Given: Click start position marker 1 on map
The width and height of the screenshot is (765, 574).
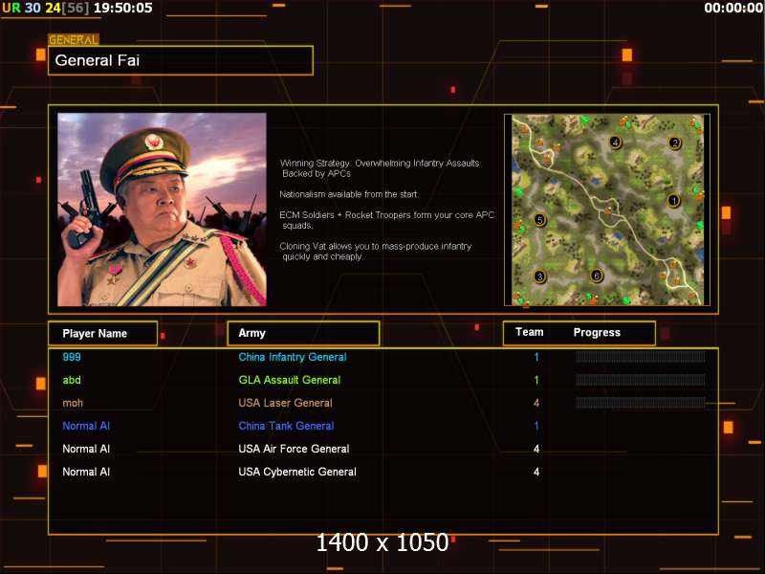Looking at the screenshot, I should pos(674,201).
